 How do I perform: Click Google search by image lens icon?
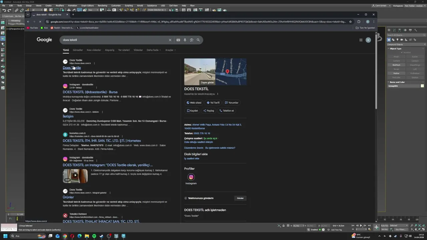coord(191,40)
